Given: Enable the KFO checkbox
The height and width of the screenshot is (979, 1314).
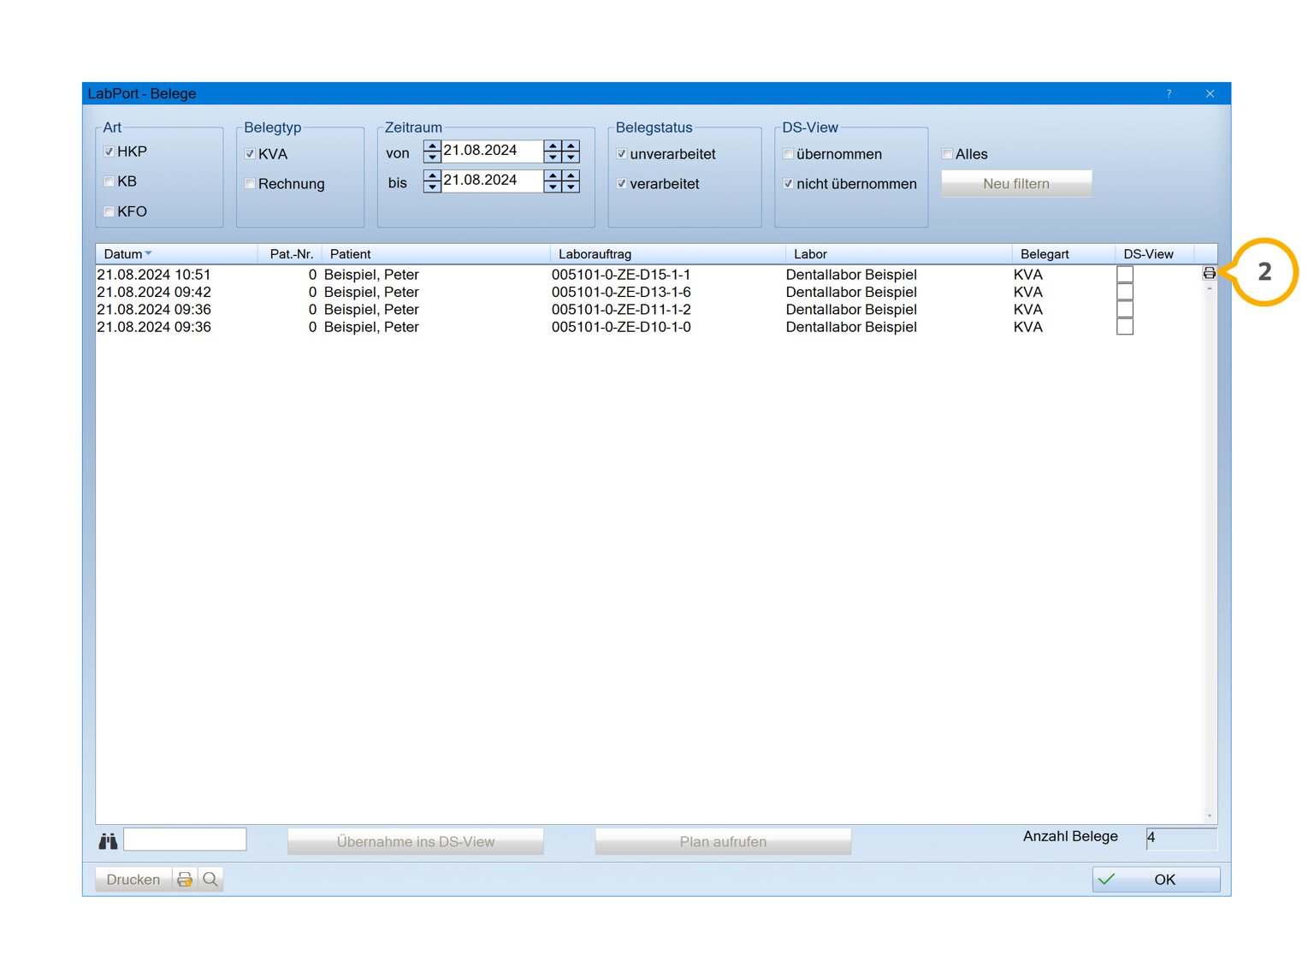Looking at the screenshot, I should [x=109, y=211].
